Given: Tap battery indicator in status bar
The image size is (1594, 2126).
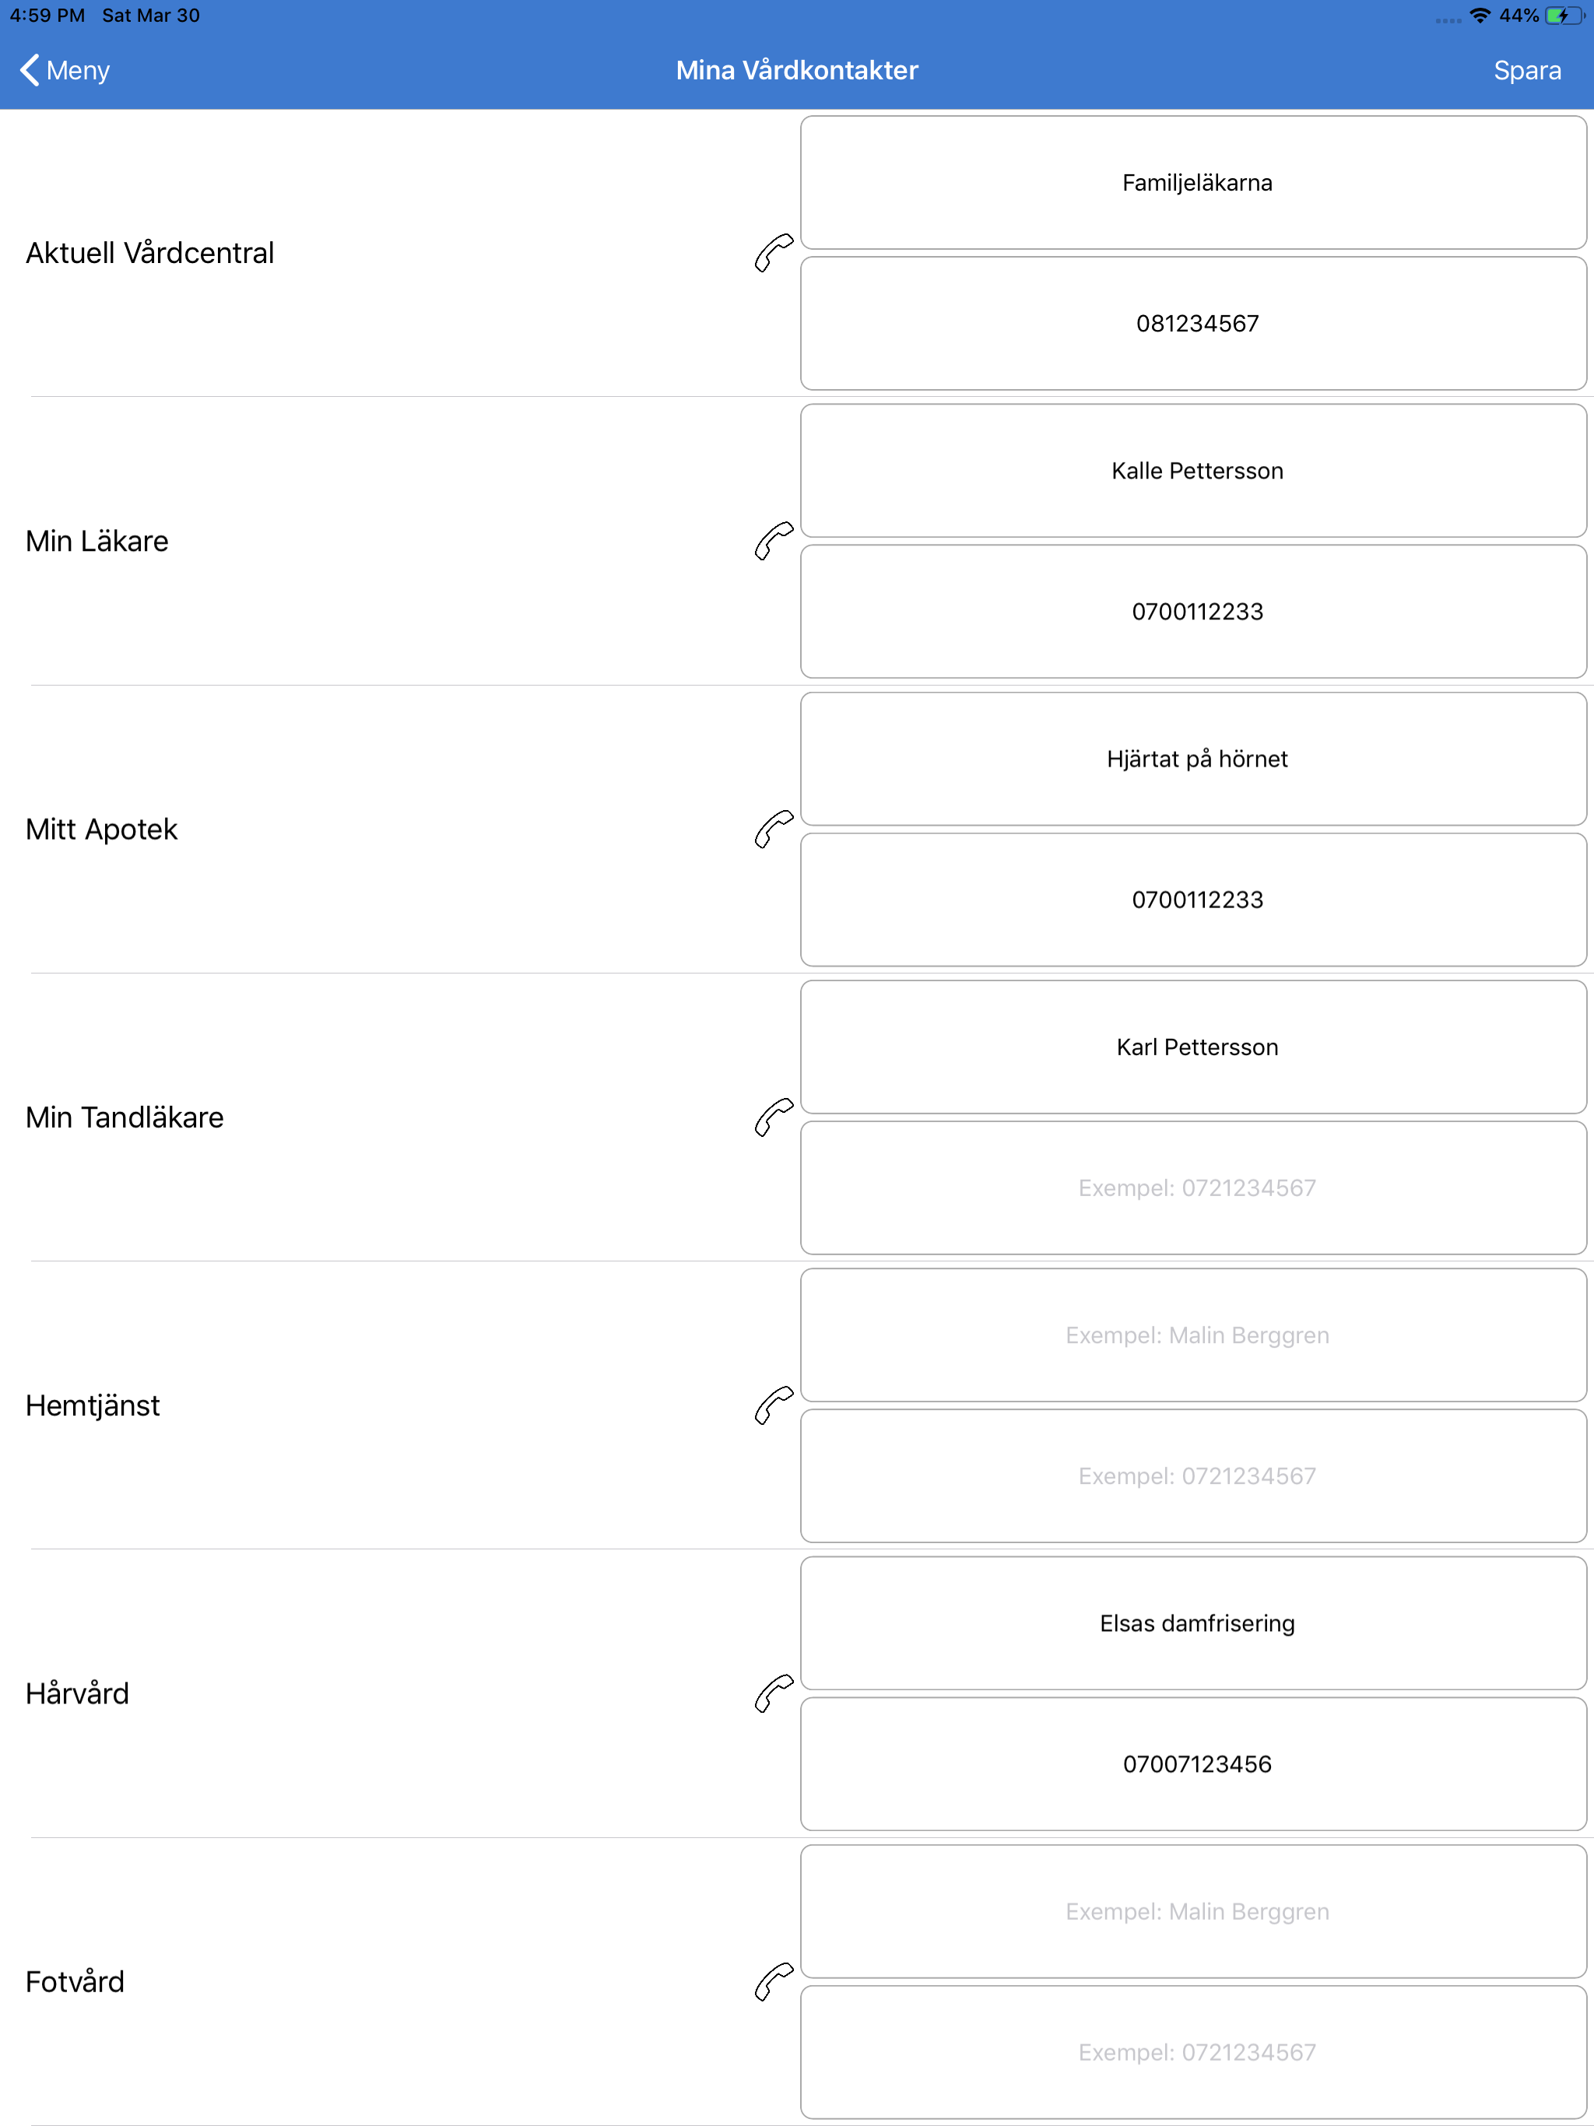Looking at the screenshot, I should coord(1564,16).
